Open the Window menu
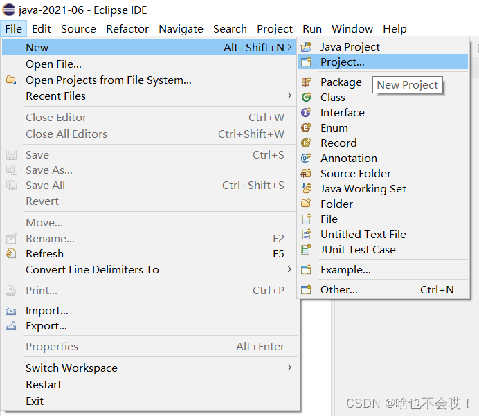 point(352,28)
